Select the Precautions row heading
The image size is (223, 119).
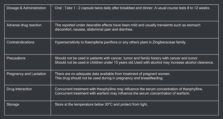pyautogui.click(x=16, y=58)
